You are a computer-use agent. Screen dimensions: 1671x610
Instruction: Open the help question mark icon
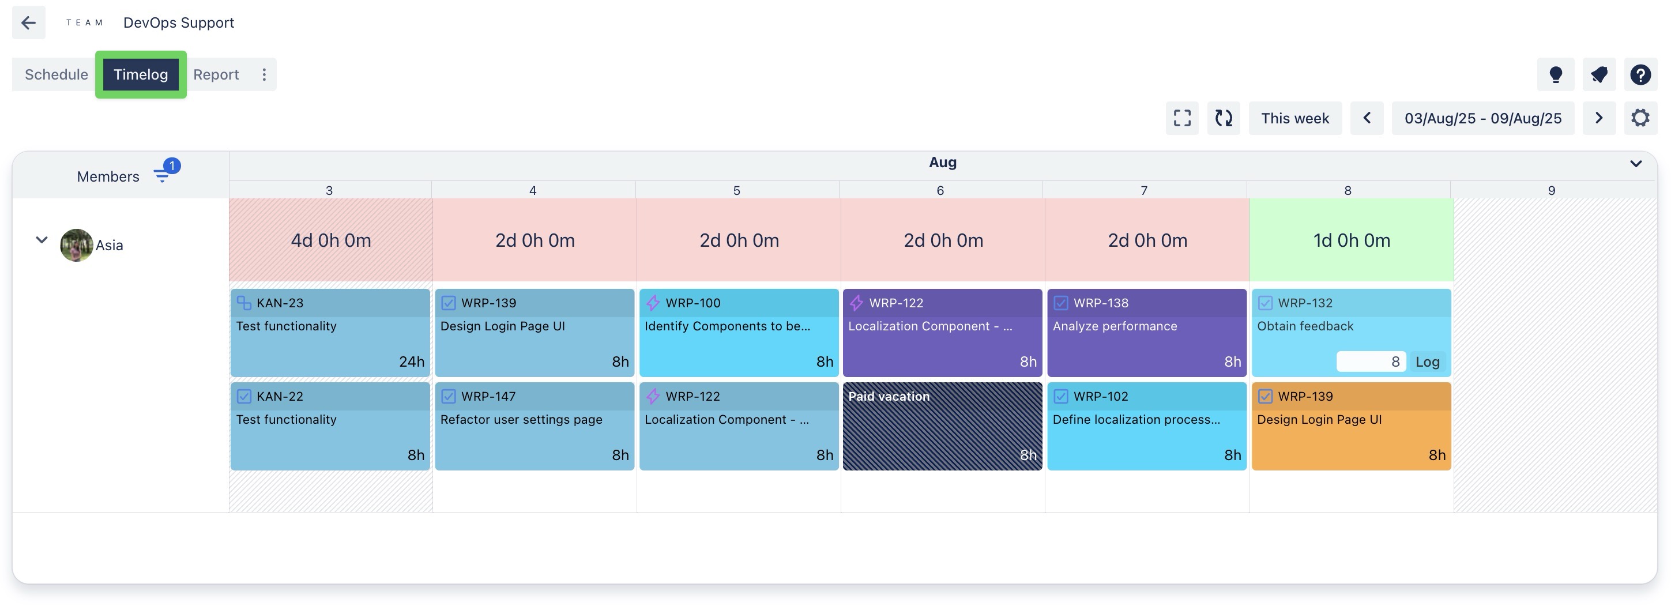pyautogui.click(x=1640, y=74)
